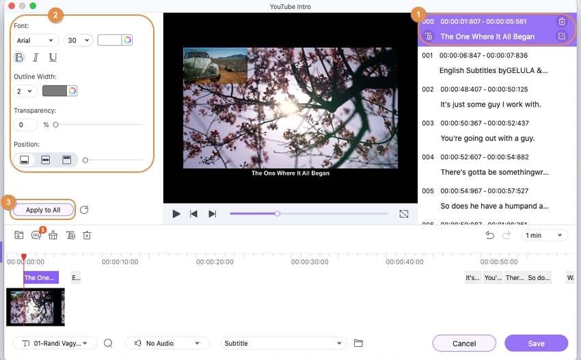Open the 01-Randi Vagy subtitle track dropdown
Image resolution: width=581 pixels, height=360 pixels.
tap(55, 344)
